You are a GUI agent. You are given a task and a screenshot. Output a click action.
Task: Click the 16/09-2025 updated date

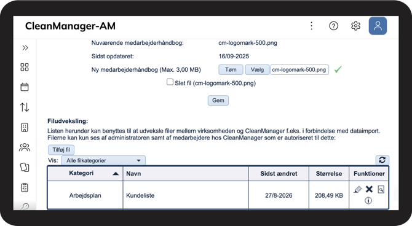coord(234,56)
